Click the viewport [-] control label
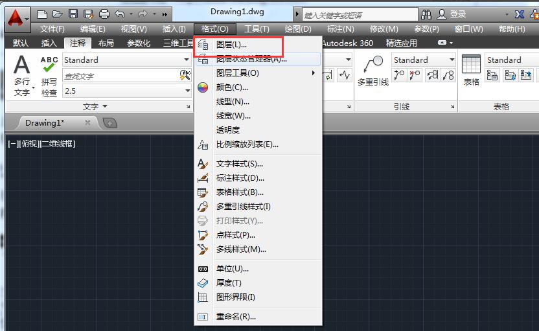The width and height of the screenshot is (539, 331). point(14,144)
